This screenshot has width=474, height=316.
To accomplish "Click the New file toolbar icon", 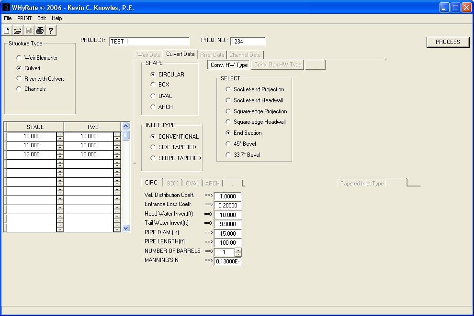I will 7,31.
